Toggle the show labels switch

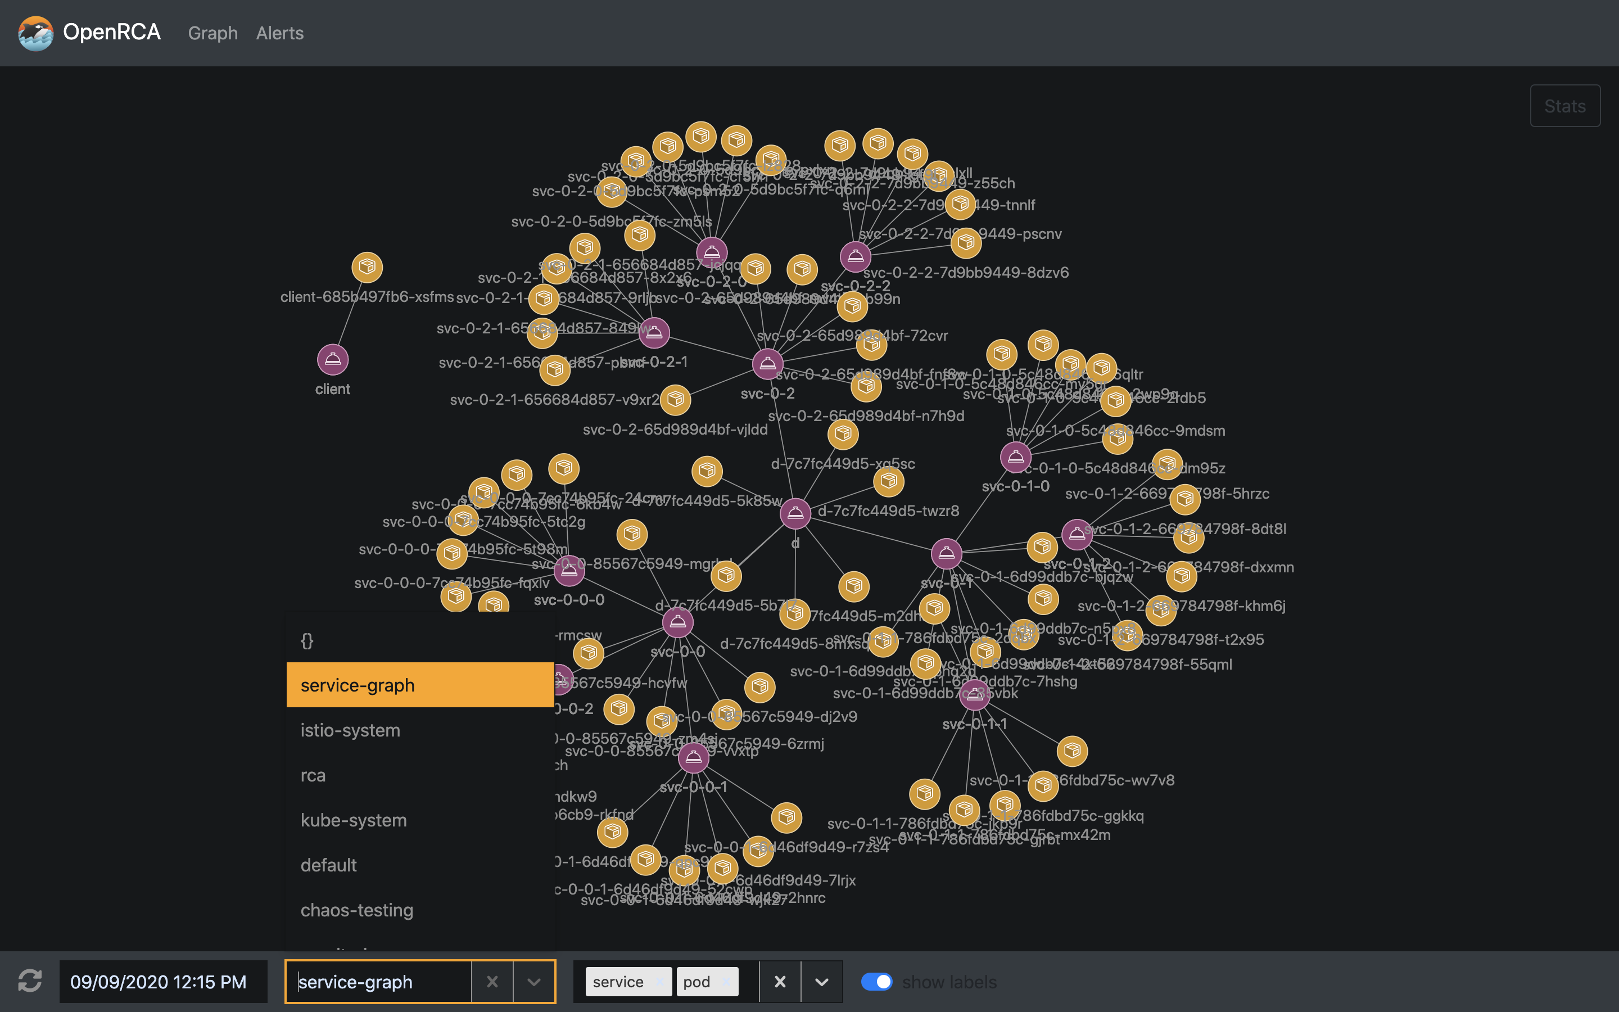[x=878, y=981]
